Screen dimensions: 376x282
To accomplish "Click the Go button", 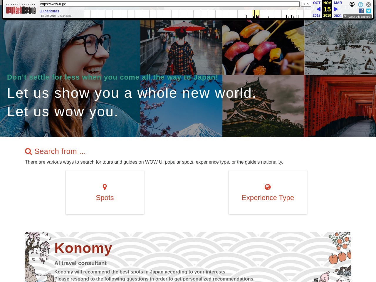I will (x=306, y=4).
